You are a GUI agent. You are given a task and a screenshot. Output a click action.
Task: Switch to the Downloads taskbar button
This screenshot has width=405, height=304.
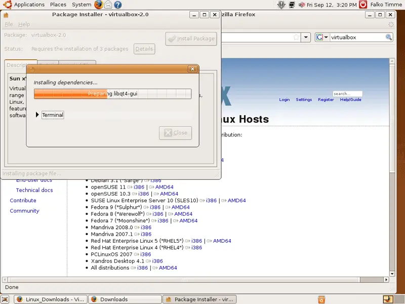click(125, 299)
